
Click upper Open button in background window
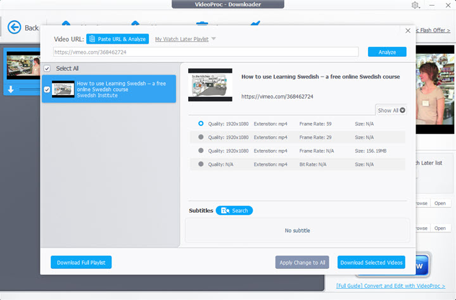coord(440,203)
